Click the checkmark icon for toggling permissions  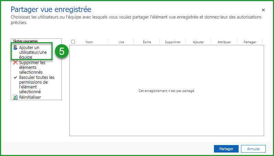tap(15, 77)
